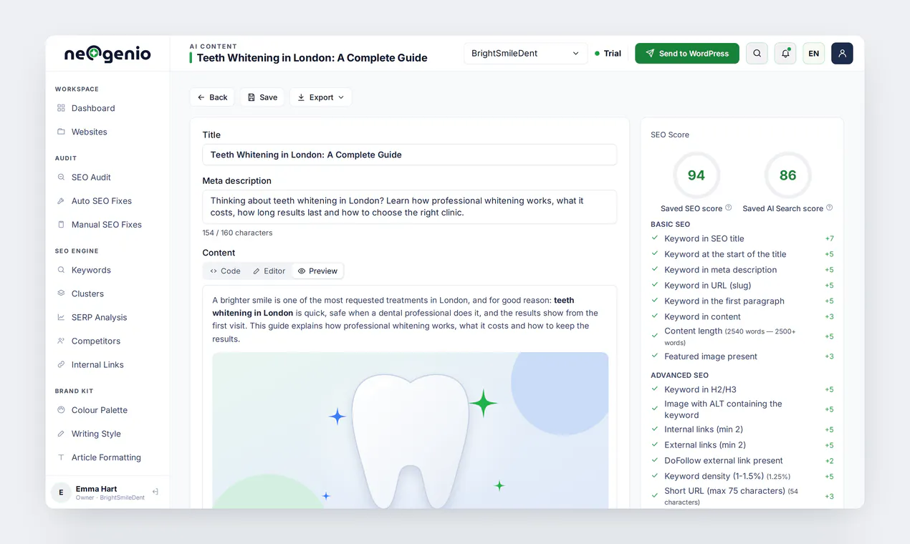
Task: Click '154 / 160 characters' counter
Action: pyautogui.click(x=237, y=233)
